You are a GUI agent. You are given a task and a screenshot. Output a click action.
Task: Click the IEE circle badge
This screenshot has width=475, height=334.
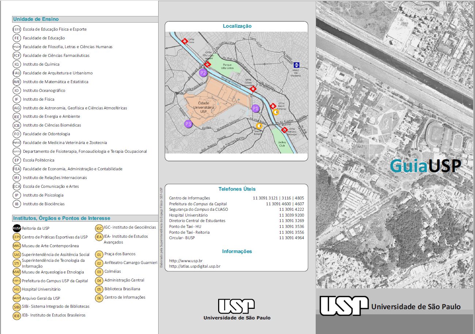(16, 117)
